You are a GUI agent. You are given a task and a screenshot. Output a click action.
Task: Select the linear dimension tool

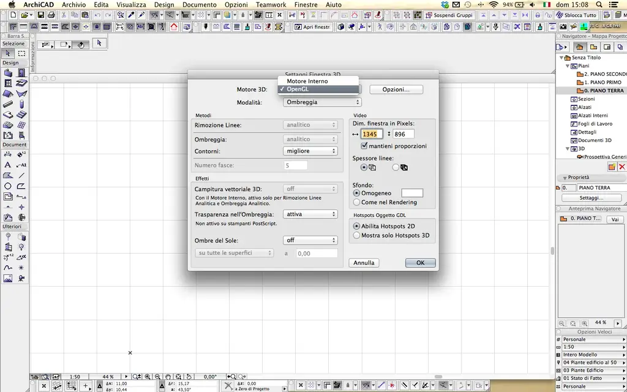click(x=8, y=153)
